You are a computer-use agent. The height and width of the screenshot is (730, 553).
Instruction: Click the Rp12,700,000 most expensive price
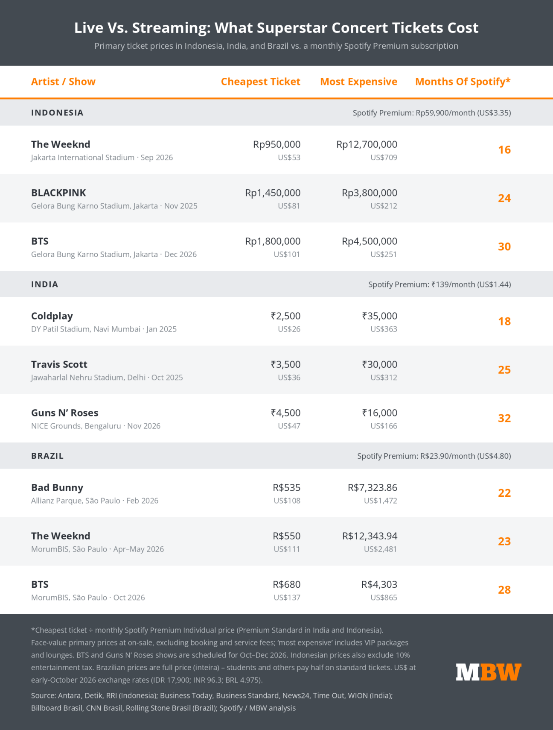pos(367,144)
